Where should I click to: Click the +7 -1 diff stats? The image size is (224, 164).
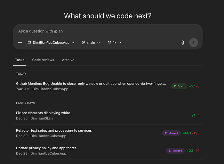[195, 116]
